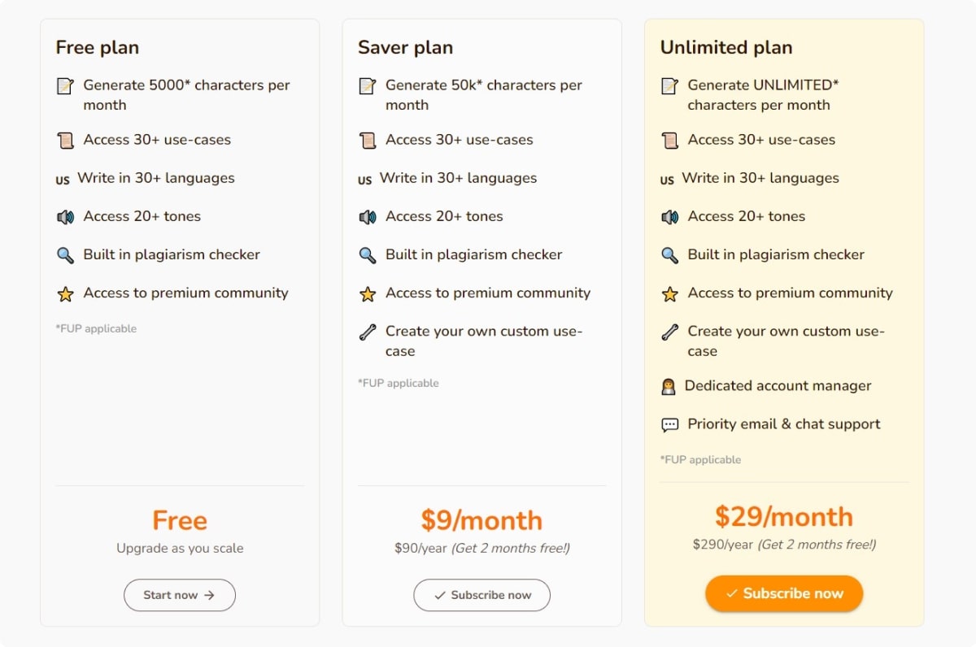The height and width of the screenshot is (647, 976).
Task: Click the Start now button
Action: point(179,595)
